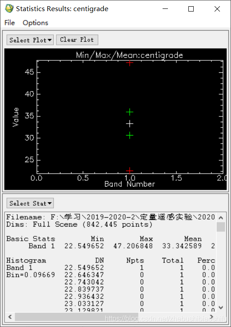The width and height of the screenshot is (231, 327).
Task: Click the horizontal scrollbar left arrow
Action: pyautogui.click(x=10, y=317)
